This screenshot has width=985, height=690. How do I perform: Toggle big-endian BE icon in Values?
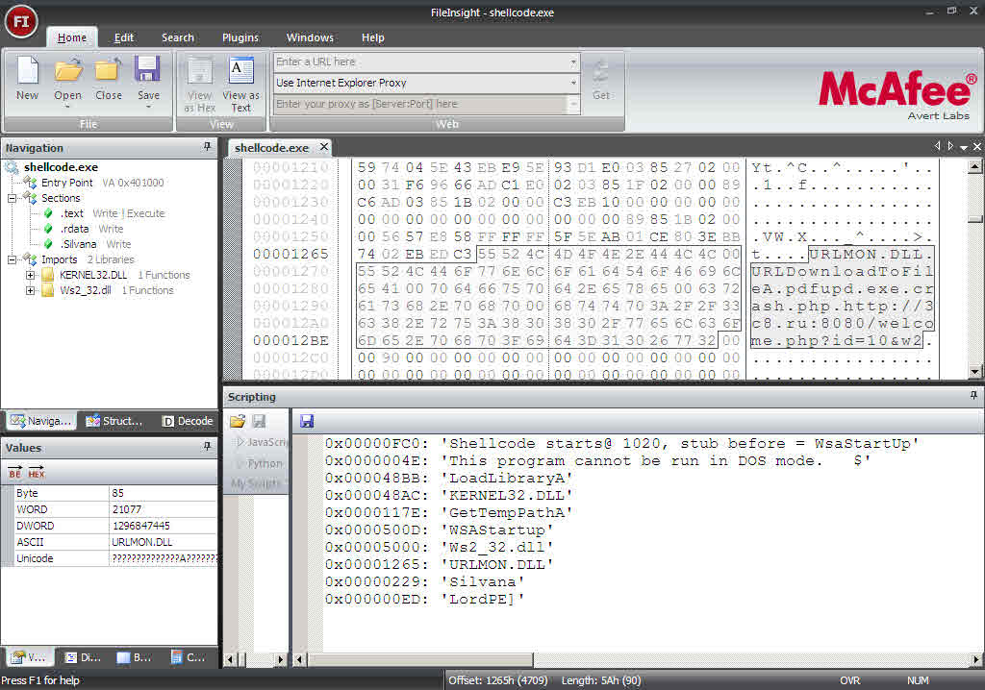[15, 472]
